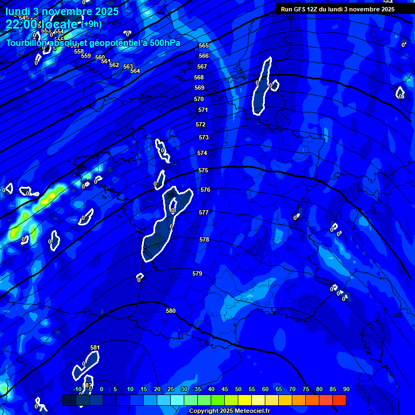Click the legend scale value 25
The image size is (415, 415).
point(171,389)
